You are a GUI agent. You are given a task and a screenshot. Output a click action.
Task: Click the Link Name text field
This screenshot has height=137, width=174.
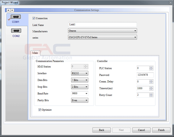(x=102, y=24)
